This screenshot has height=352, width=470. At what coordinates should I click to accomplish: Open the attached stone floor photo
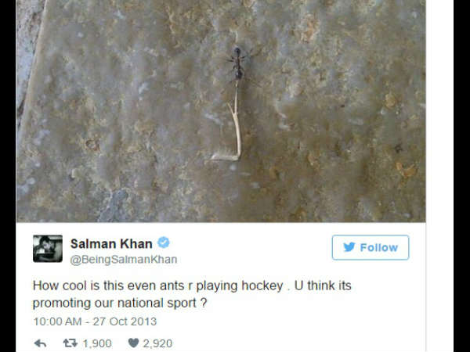pyautogui.click(x=221, y=111)
